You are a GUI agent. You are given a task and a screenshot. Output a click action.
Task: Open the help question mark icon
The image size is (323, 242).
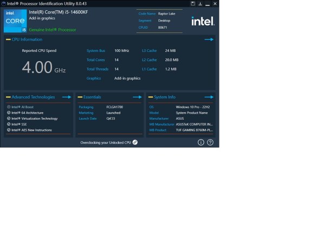click(210, 142)
